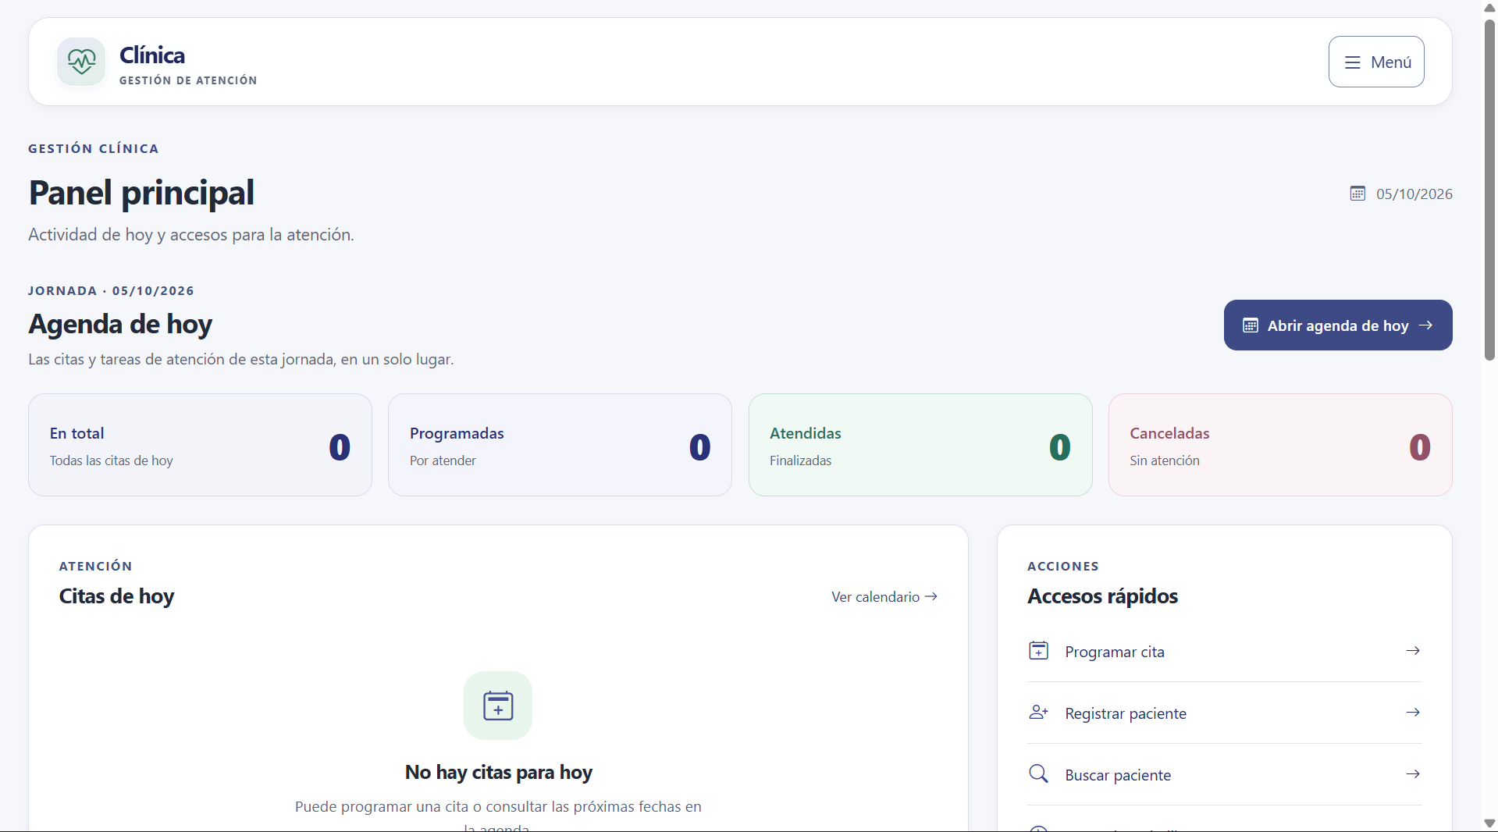Click the Buscar paciente magnifier icon
The height and width of the screenshot is (832, 1498).
coord(1038,773)
